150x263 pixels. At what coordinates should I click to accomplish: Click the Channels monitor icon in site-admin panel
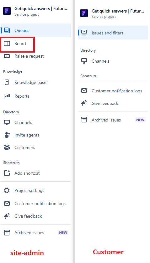click(x=7, y=122)
